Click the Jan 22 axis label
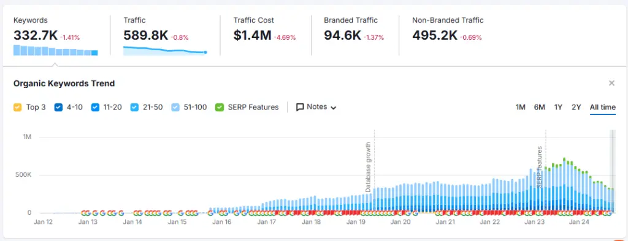Viewport: 628px width, 241px height. pyautogui.click(x=490, y=221)
